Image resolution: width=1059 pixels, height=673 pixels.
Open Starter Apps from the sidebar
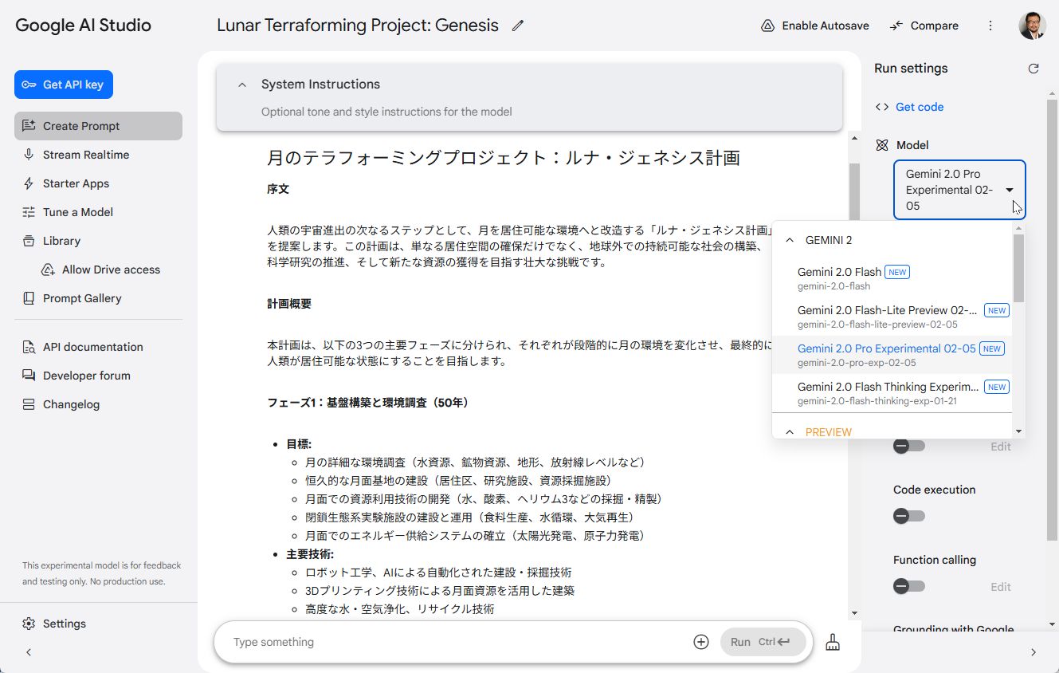tap(98, 183)
